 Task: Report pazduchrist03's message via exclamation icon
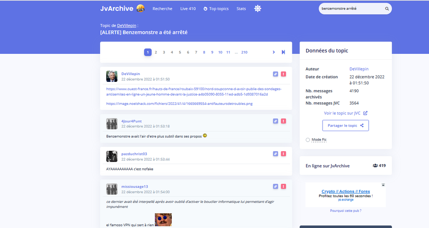[284, 154]
